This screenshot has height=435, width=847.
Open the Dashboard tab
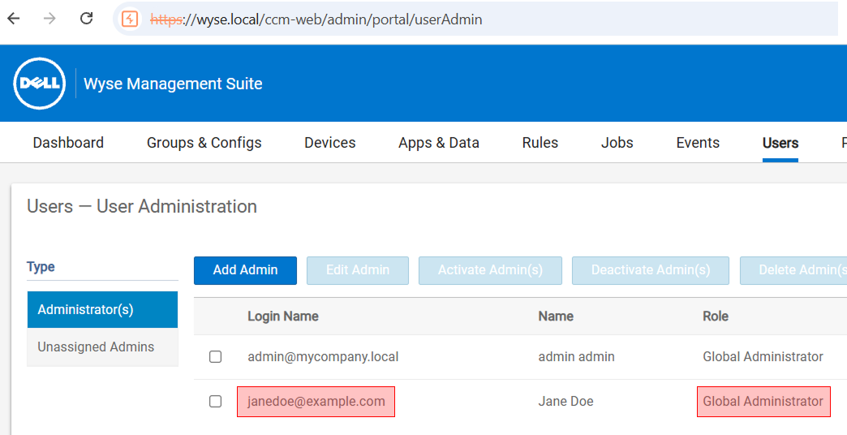click(x=68, y=143)
